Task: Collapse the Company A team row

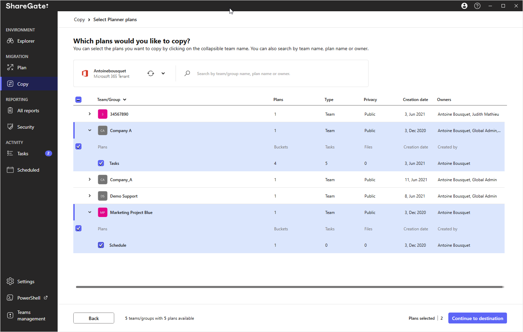Action: tap(90, 130)
